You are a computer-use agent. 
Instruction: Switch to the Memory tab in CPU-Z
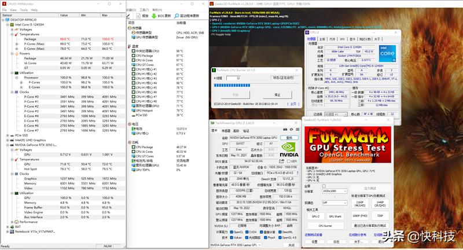(x=332, y=39)
